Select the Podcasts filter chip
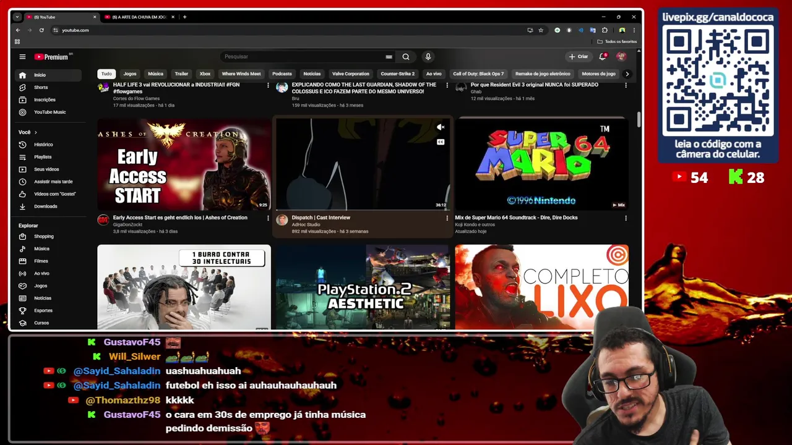The image size is (792, 445). pos(282,74)
